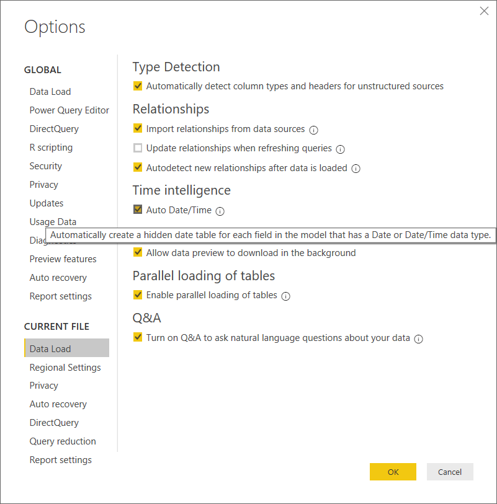The image size is (497, 504).
Task: Open Global Report settings
Action: [x=60, y=296]
